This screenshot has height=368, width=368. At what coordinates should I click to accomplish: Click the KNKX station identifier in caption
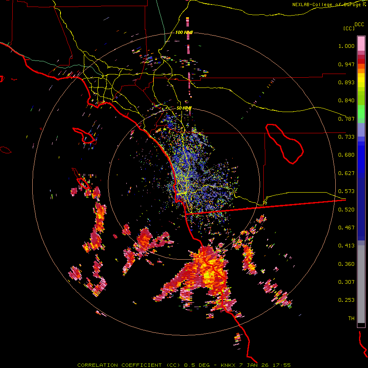(229, 365)
